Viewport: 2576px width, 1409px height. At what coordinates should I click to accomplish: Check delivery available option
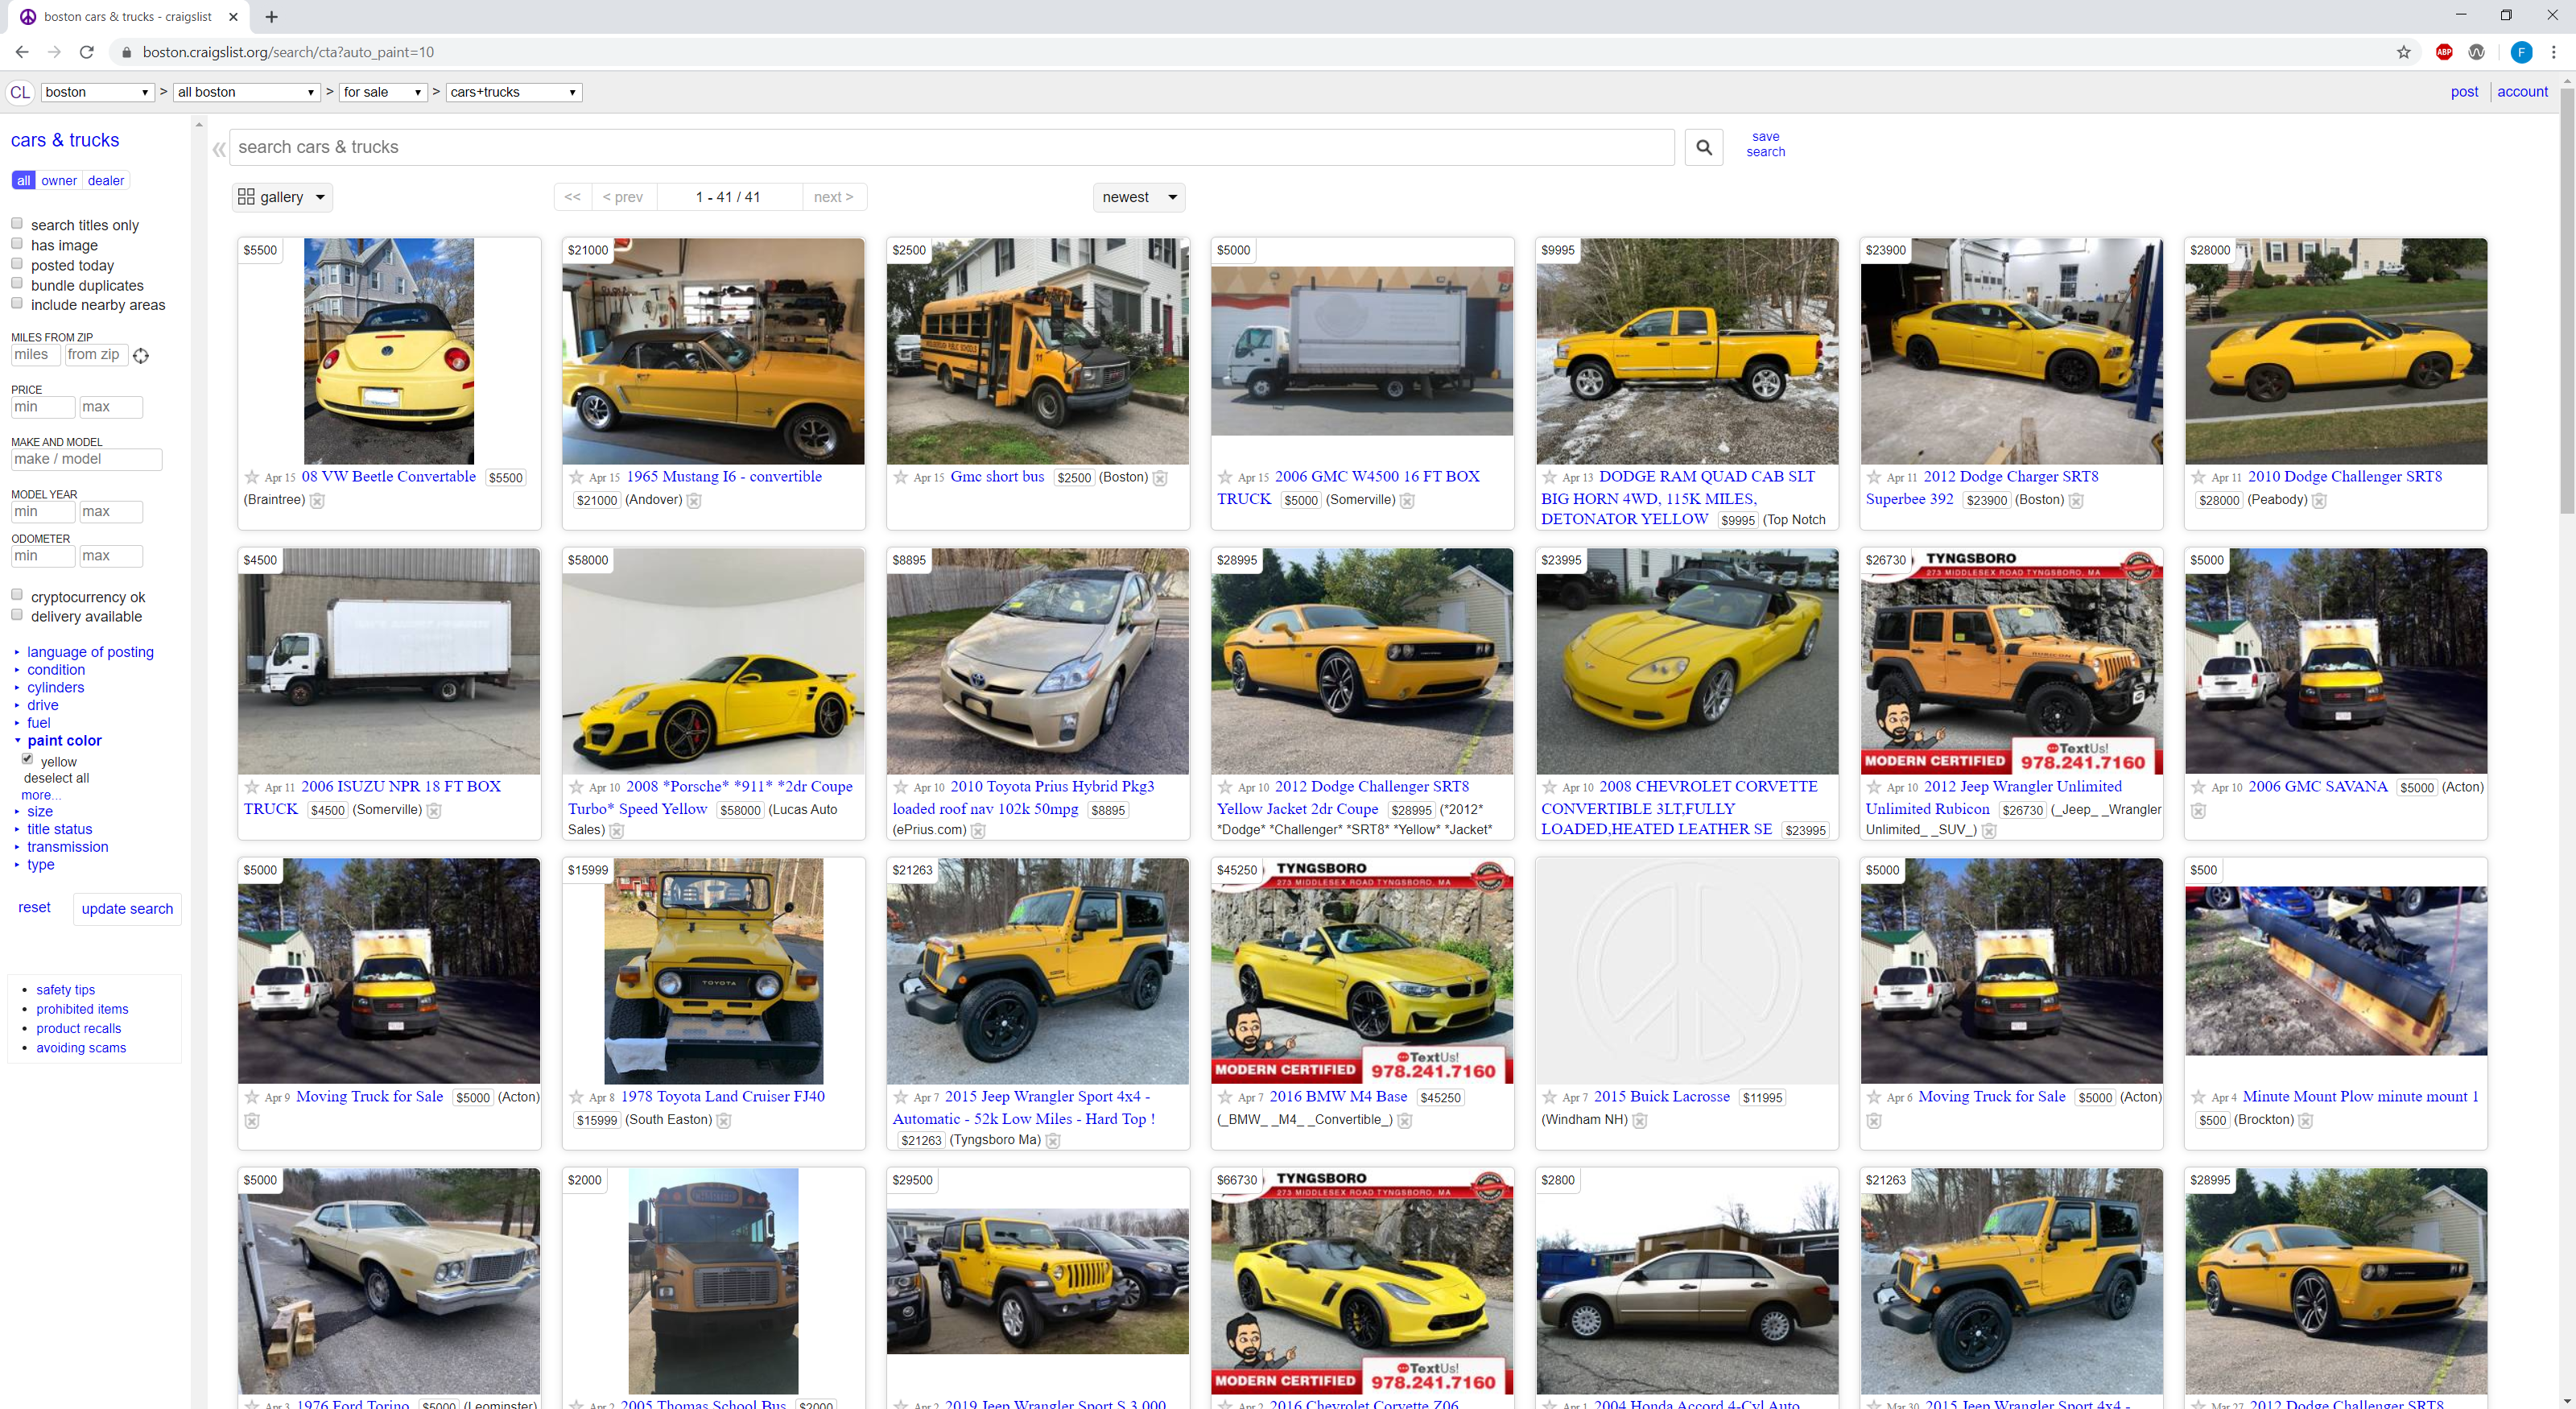pos(17,615)
